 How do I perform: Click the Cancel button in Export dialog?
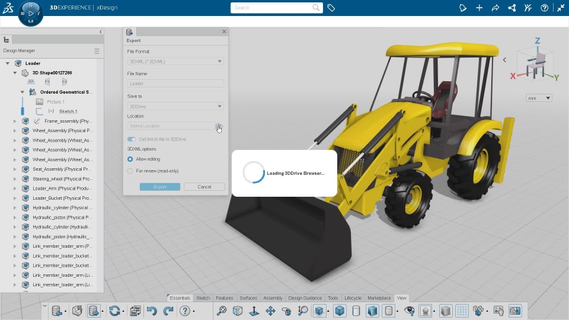(x=204, y=187)
